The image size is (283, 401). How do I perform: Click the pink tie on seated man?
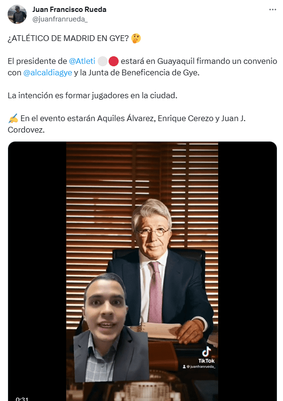tap(155, 292)
